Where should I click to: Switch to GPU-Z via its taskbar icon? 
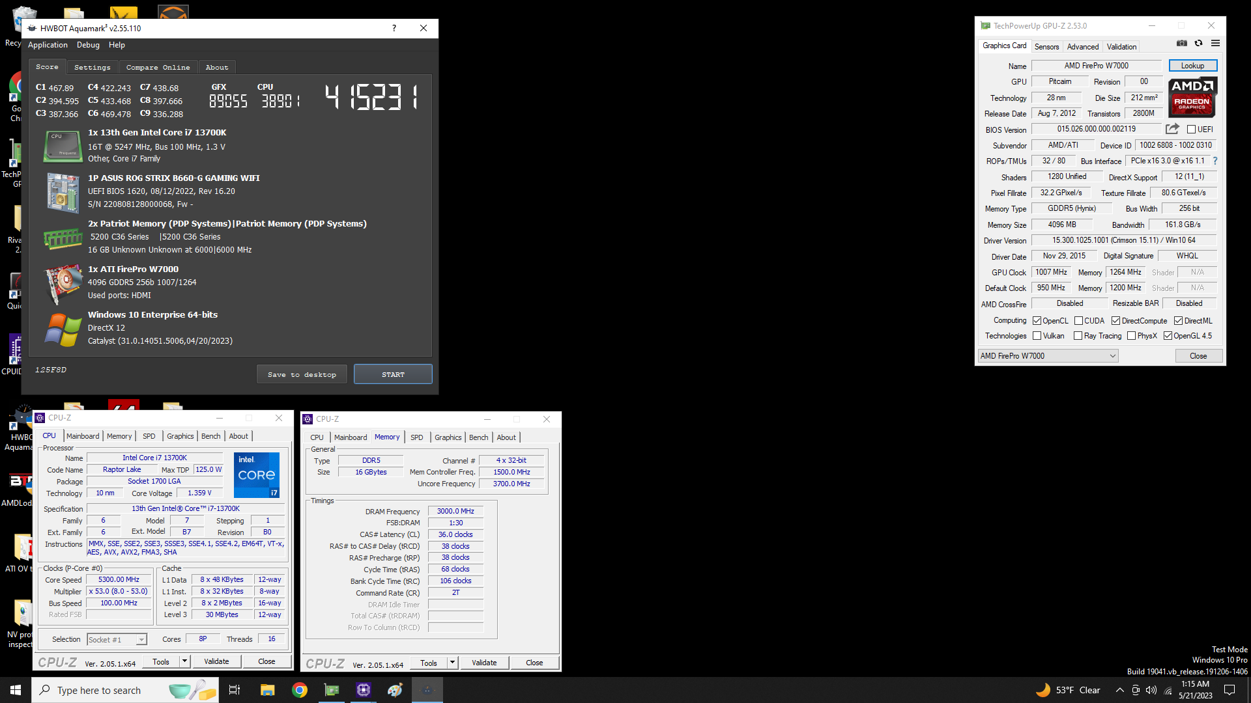[332, 690]
